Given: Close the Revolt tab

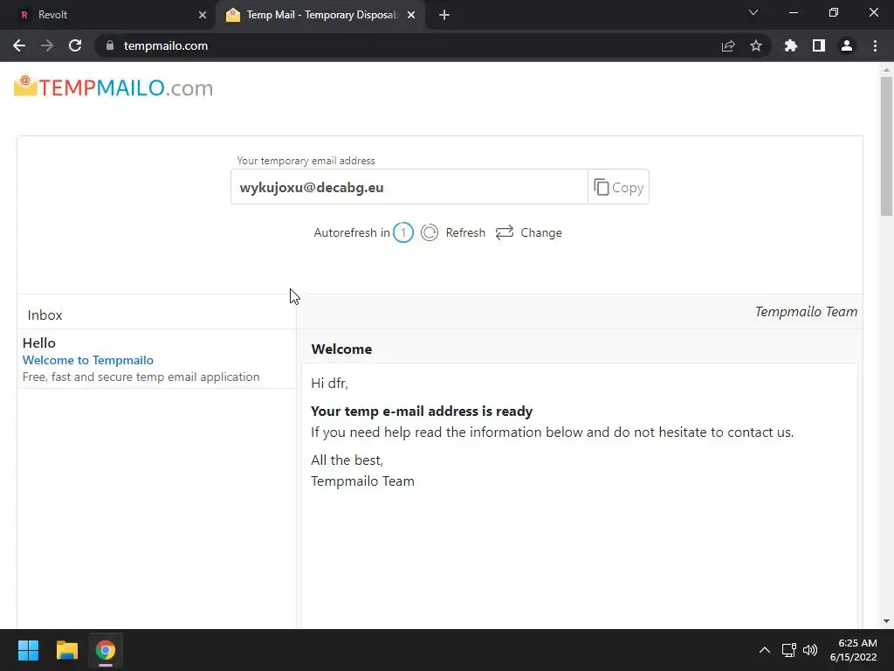Looking at the screenshot, I should tap(203, 15).
